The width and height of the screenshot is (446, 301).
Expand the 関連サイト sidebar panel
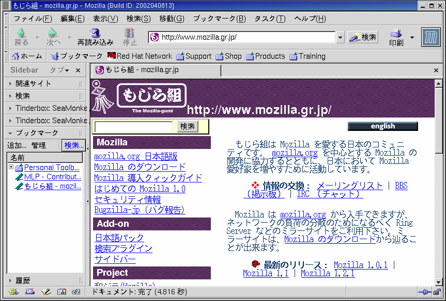(x=44, y=83)
